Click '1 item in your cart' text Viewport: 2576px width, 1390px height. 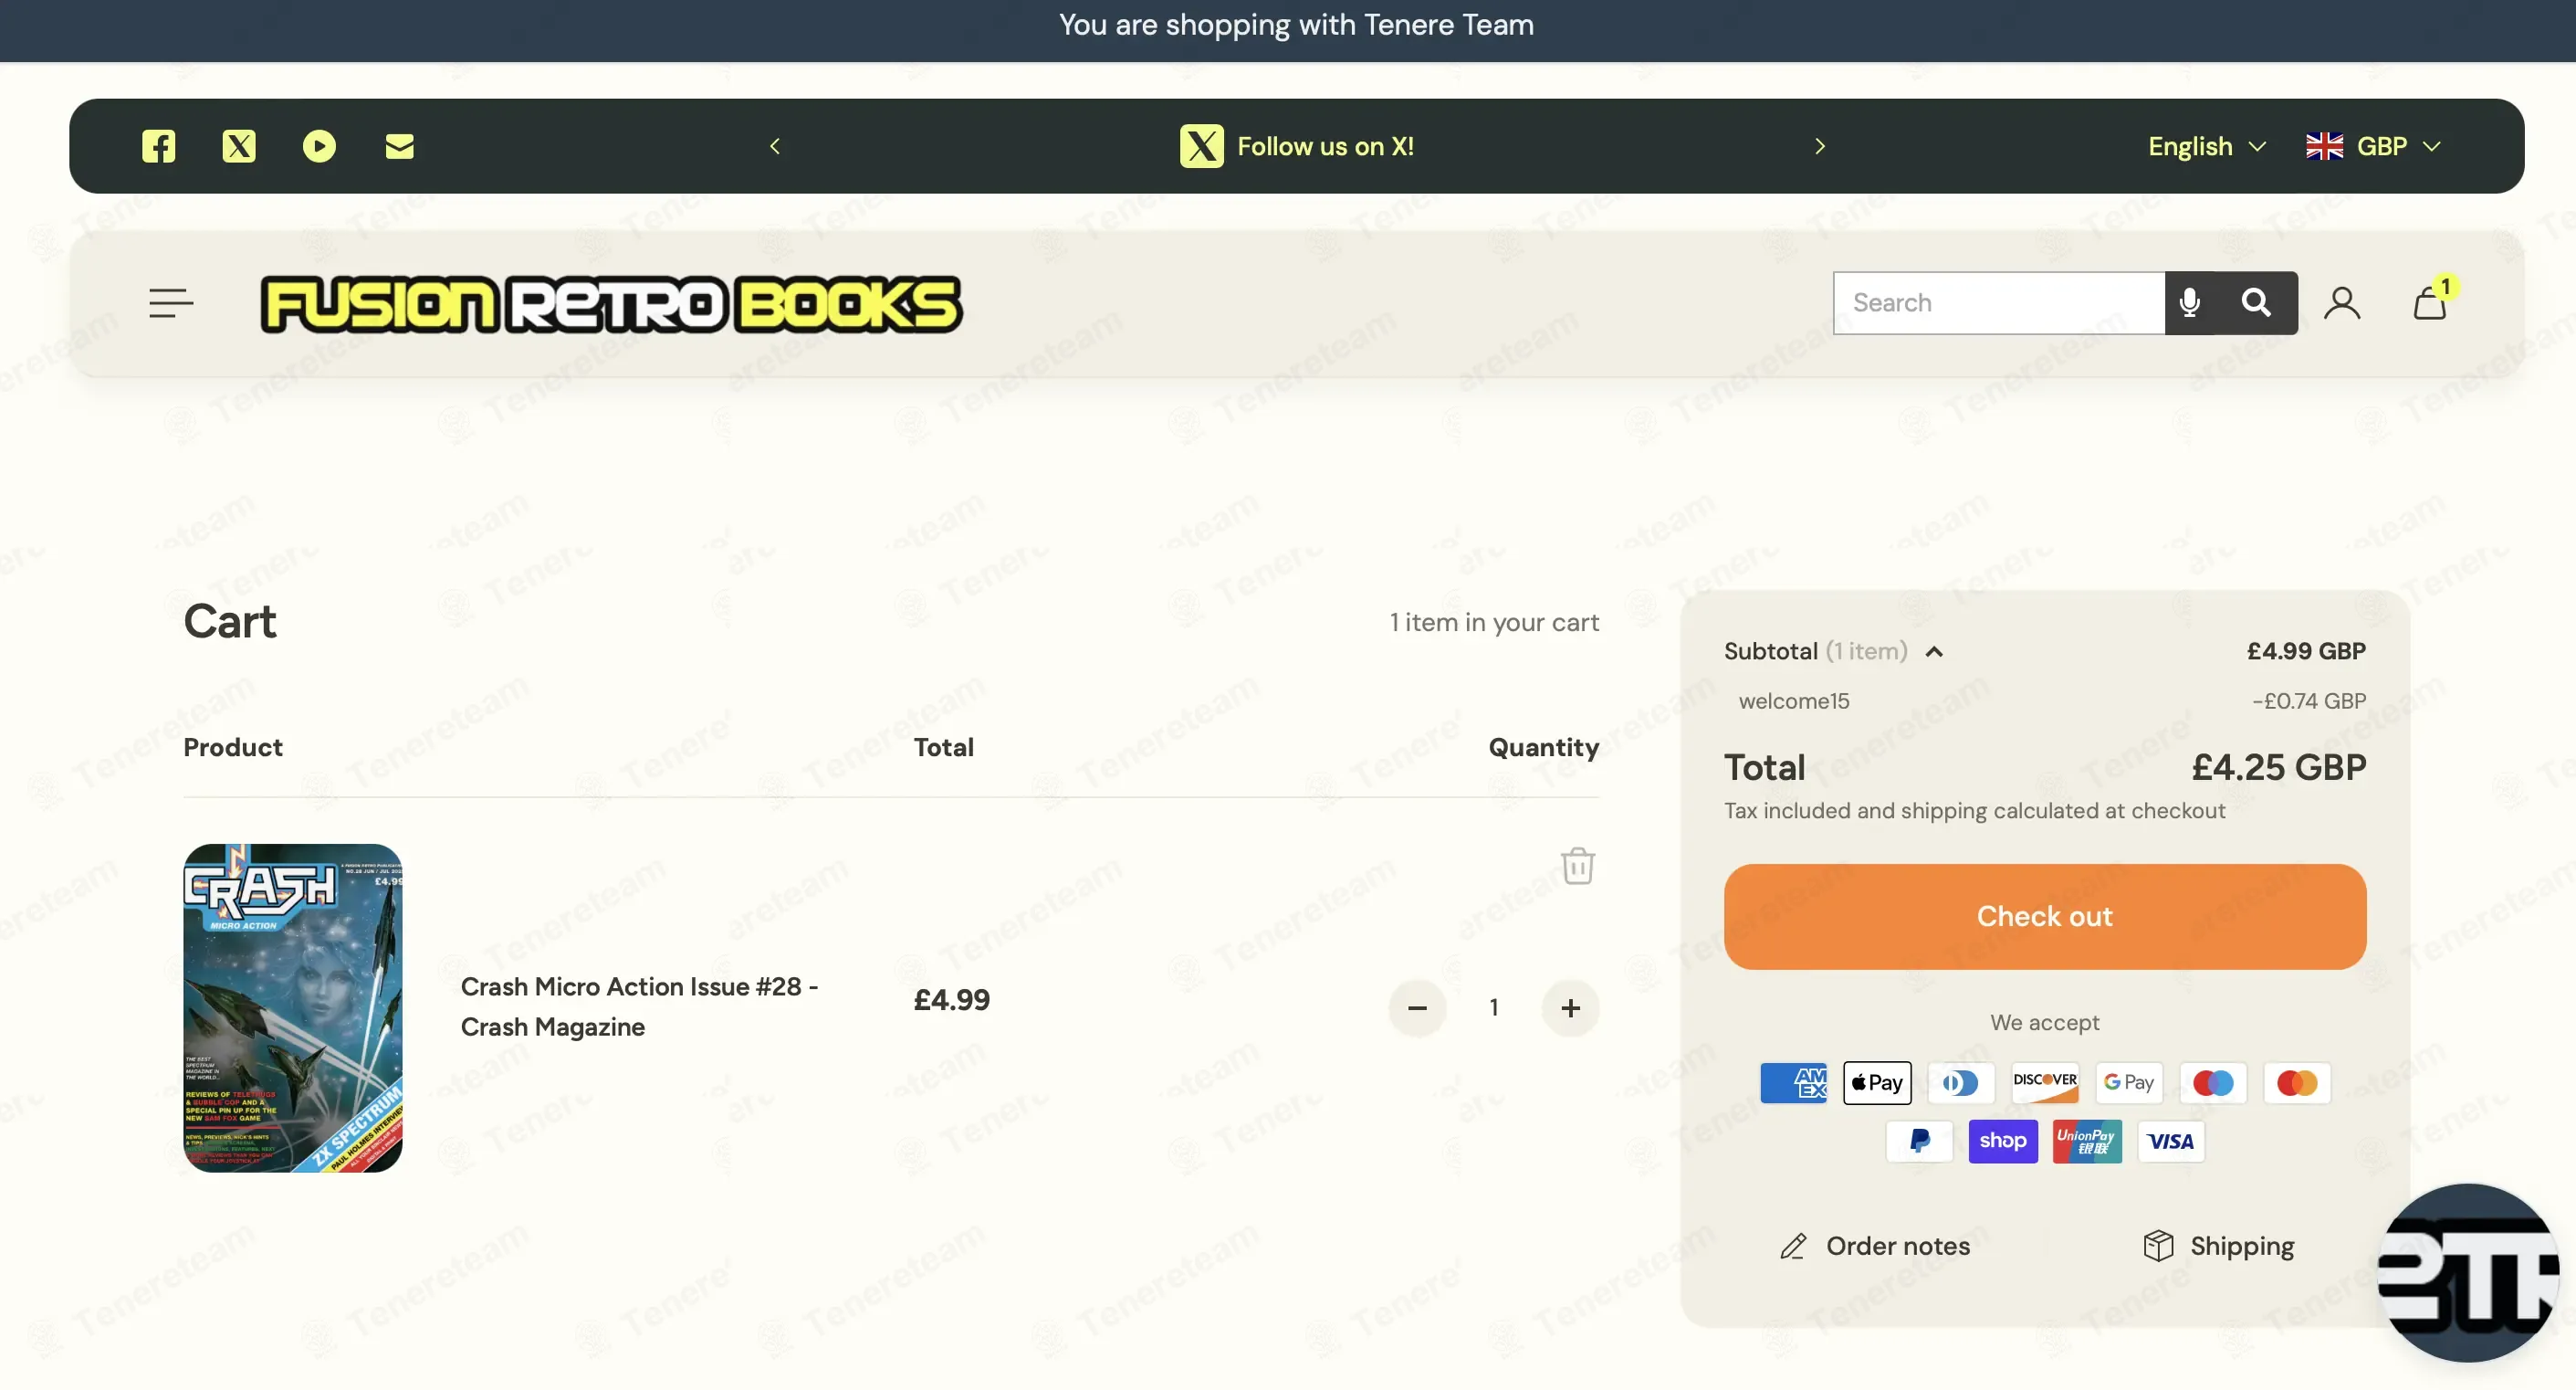[1494, 623]
